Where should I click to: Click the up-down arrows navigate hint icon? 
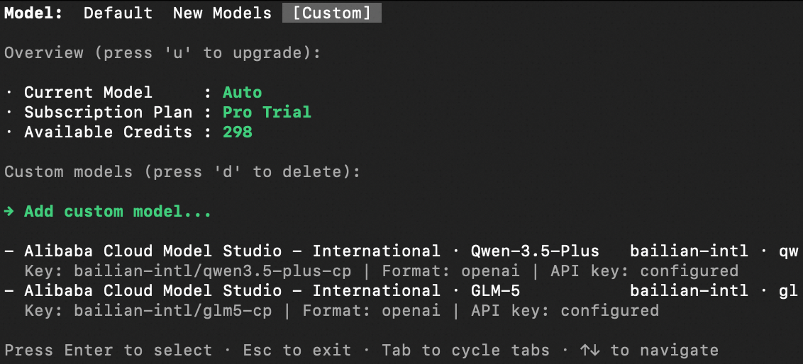pos(588,351)
